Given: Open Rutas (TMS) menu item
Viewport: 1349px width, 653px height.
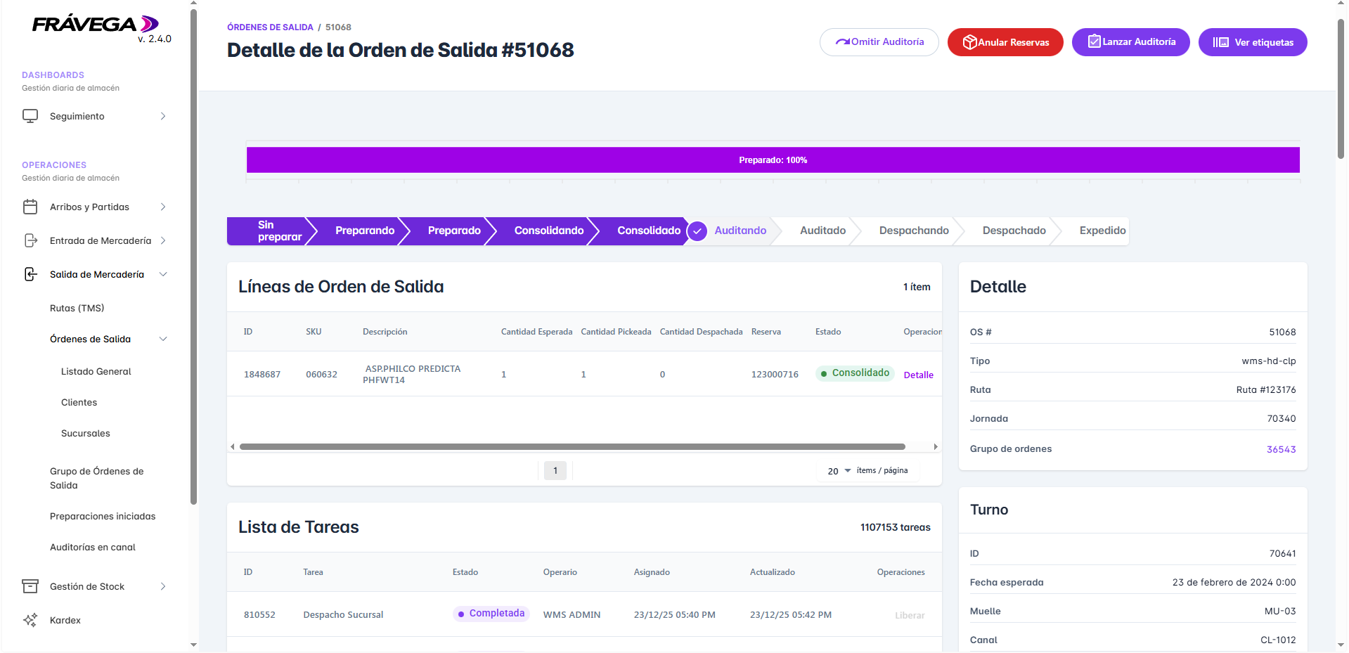Looking at the screenshot, I should pyautogui.click(x=77, y=308).
